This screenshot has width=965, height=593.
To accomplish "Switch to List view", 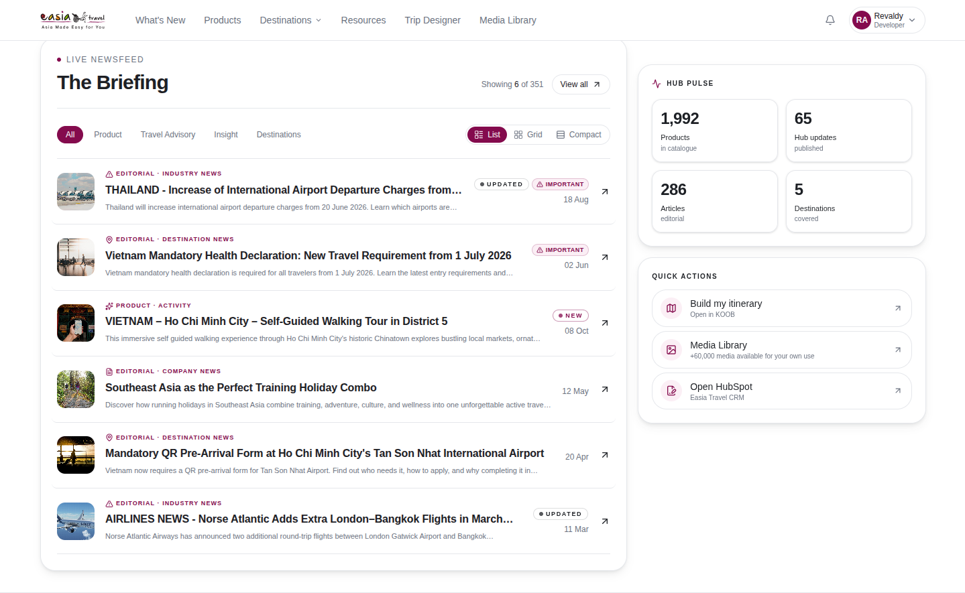I will tap(487, 135).
